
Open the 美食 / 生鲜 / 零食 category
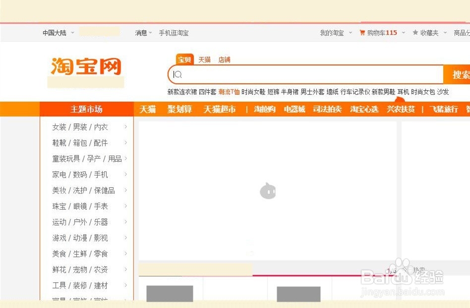[x=80, y=254]
